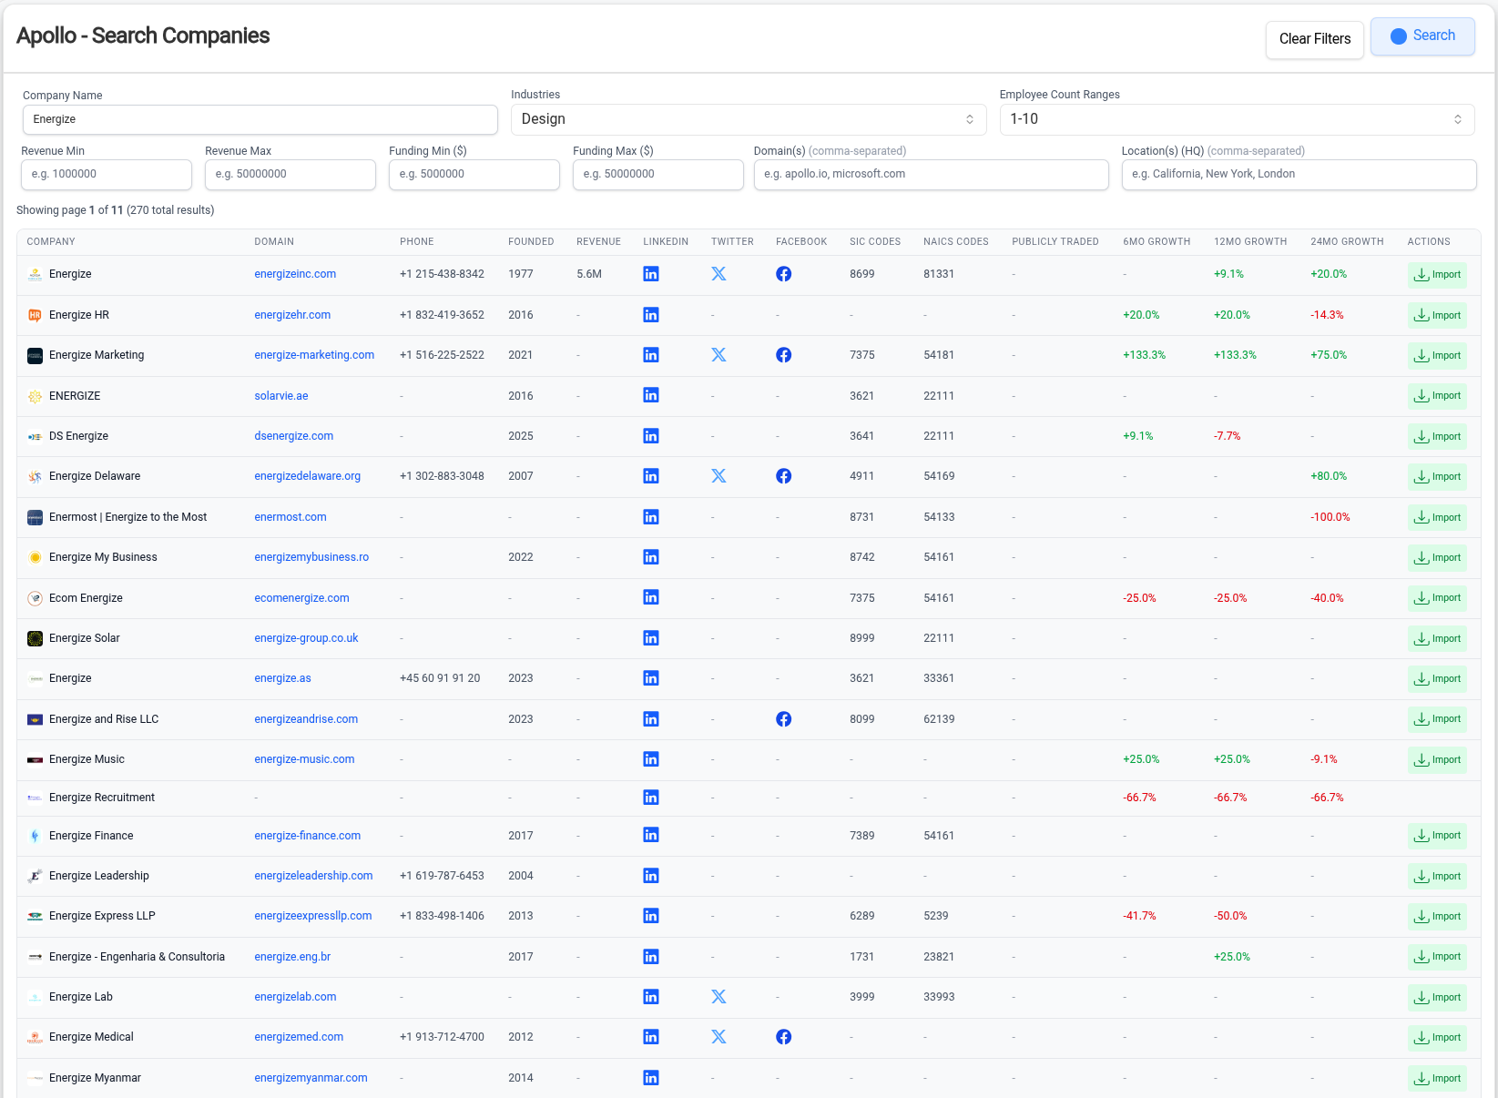The height and width of the screenshot is (1098, 1498).
Task: Click LinkedIn icon for Energize Solar row
Action: pos(650,638)
